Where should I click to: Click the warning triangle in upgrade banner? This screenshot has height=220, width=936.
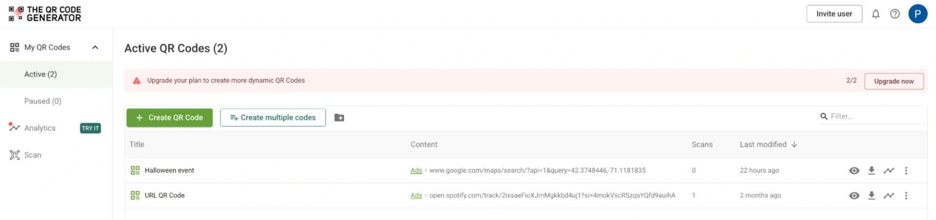point(137,80)
